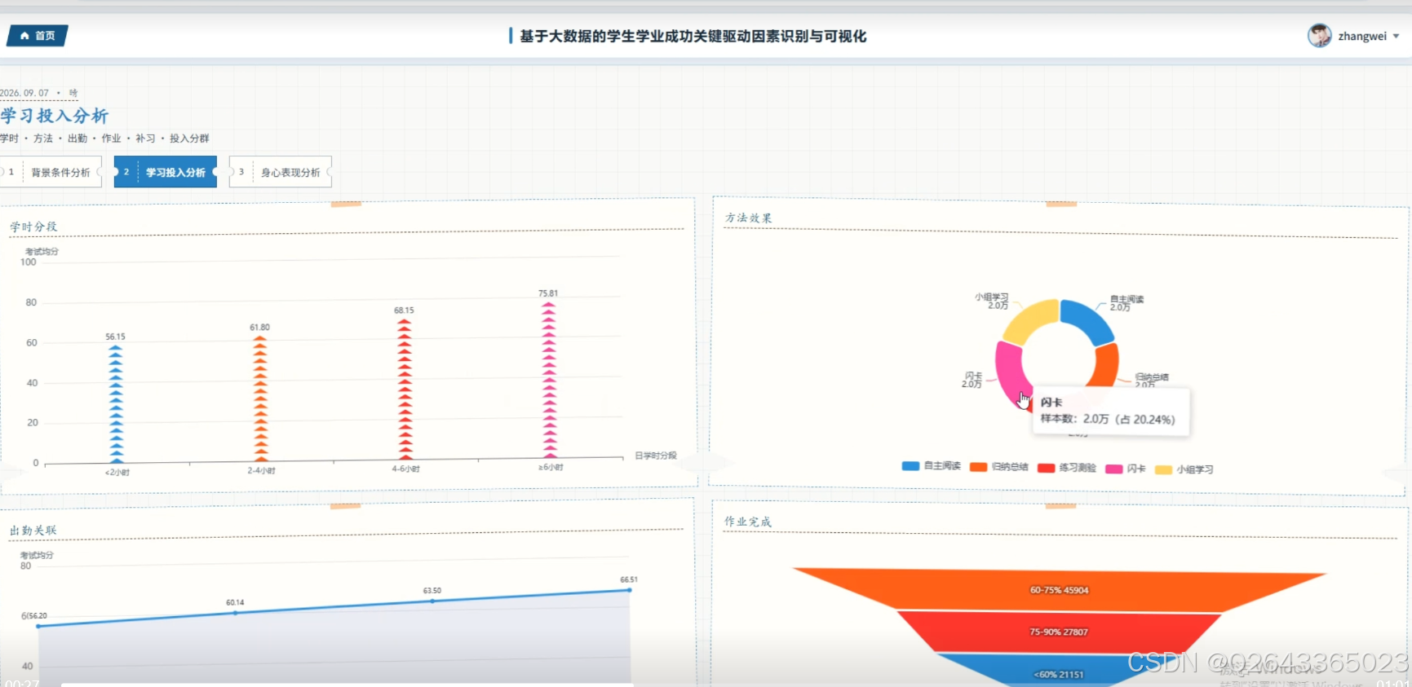Toggle the 归纳总结 legend item
This screenshot has height=687, width=1412.
point(999,467)
